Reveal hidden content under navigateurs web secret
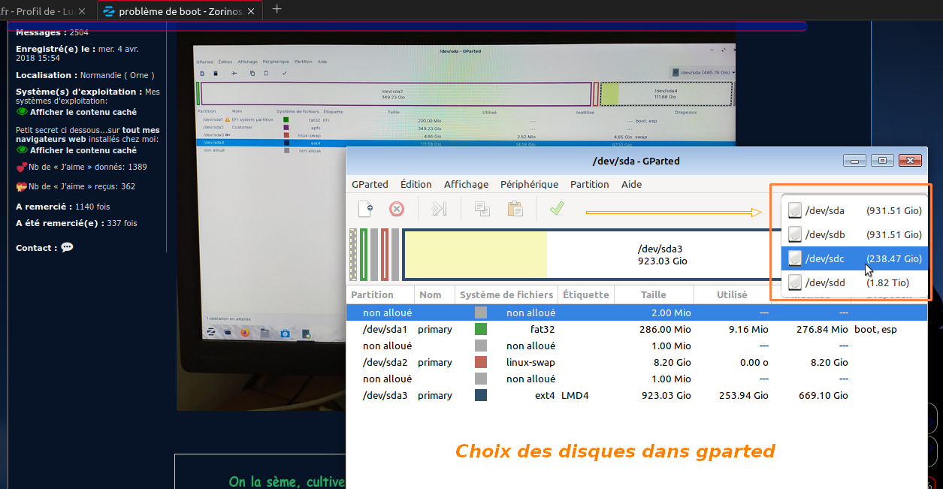 [x=83, y=150]
